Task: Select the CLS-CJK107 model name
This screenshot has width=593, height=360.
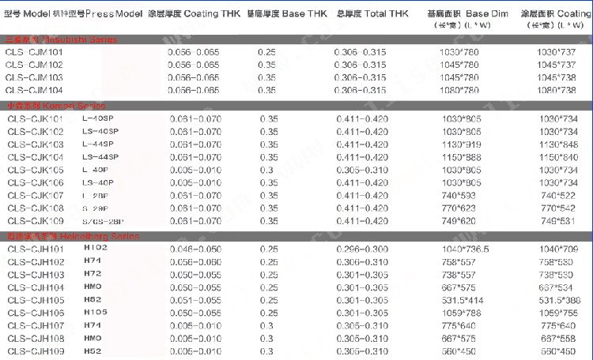Action: (35, 196)
